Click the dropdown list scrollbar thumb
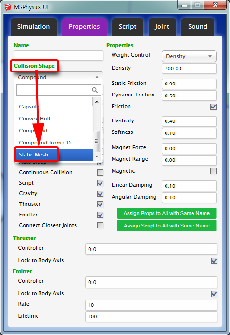 pyautogui.click(x=97, y=141)
